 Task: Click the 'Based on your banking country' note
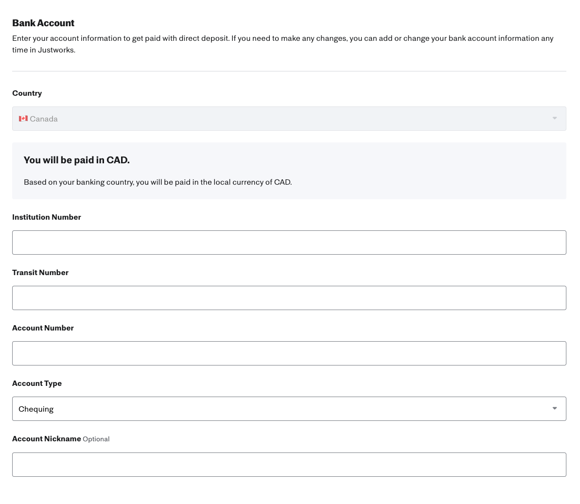click(158, 182)
